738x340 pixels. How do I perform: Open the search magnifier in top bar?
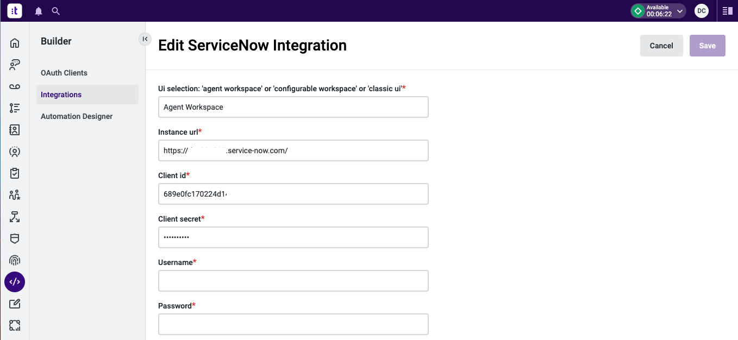pyautogui.click(x=55, y=11)
